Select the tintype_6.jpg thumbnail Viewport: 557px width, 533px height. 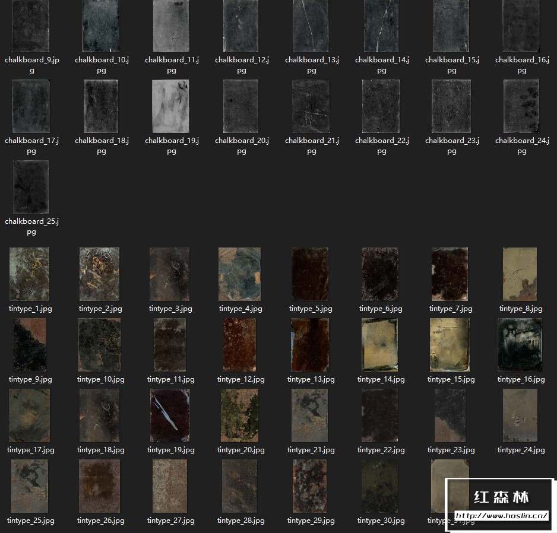[379, 274]
